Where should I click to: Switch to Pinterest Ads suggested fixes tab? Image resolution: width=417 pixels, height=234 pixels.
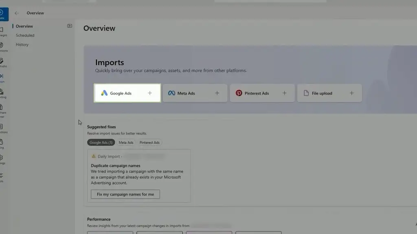tap(149, 143)
